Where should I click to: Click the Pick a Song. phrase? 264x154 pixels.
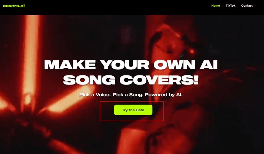point(128,95)
